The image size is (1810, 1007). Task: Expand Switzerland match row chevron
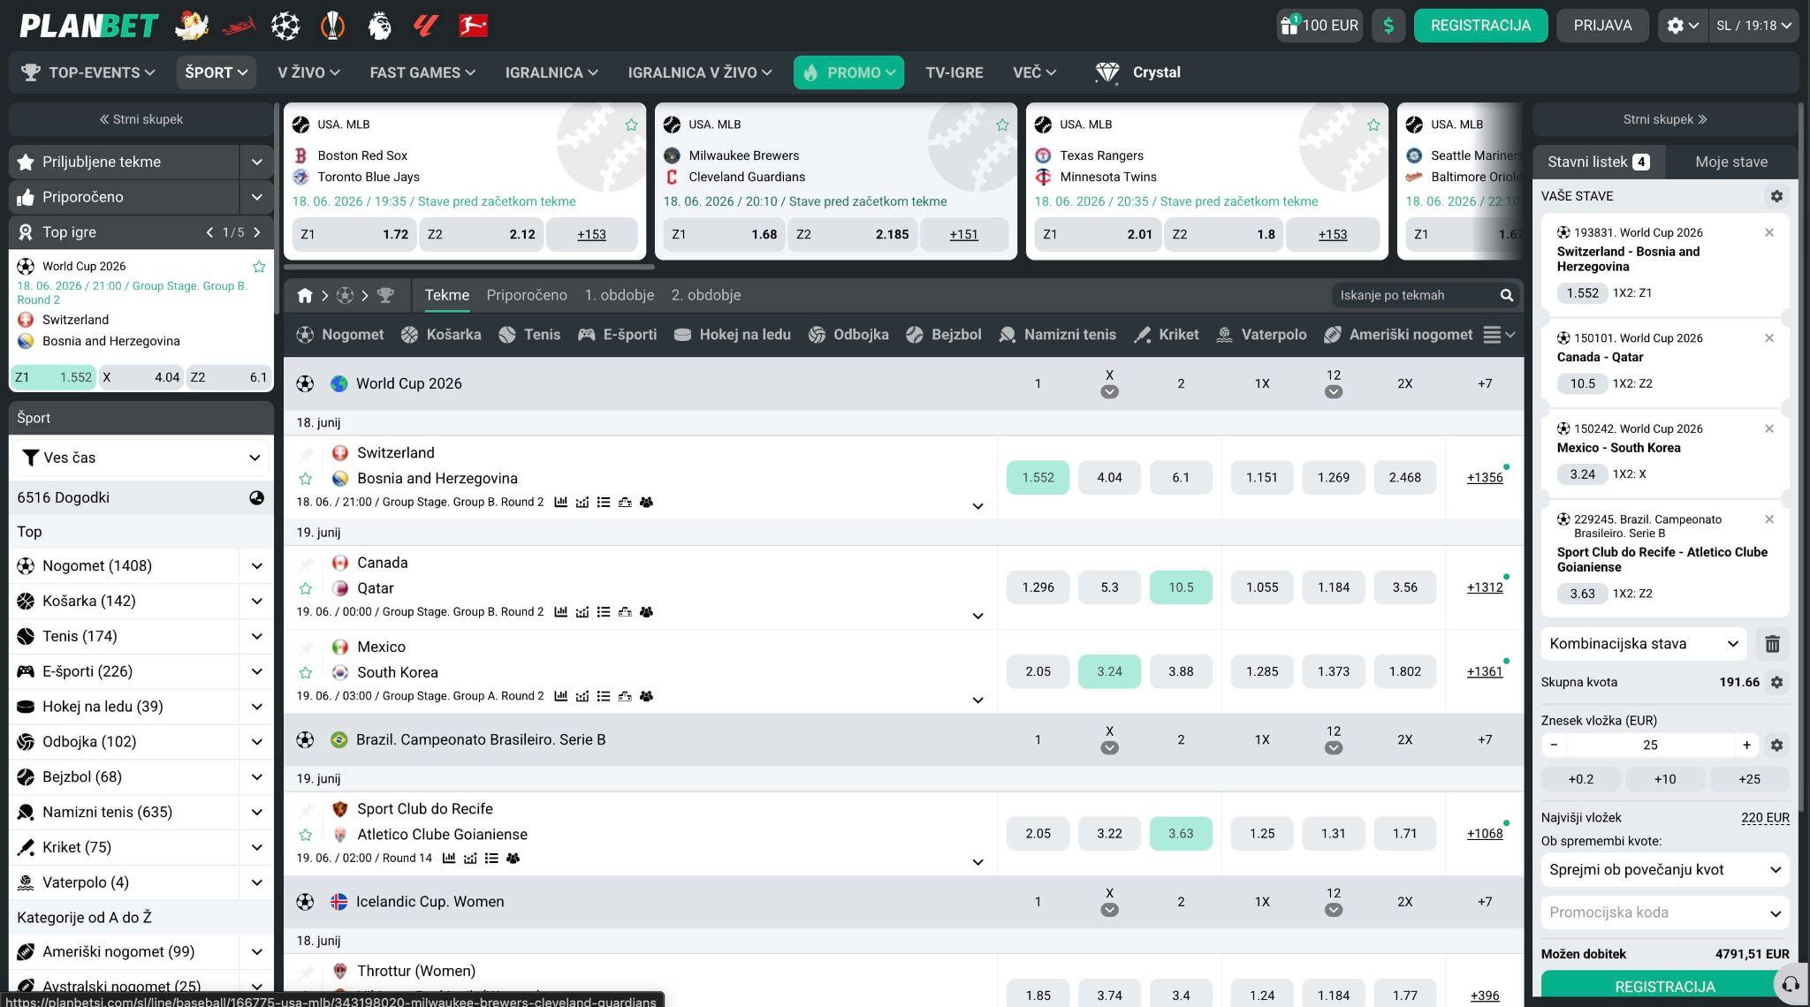(x=977, y=506)
